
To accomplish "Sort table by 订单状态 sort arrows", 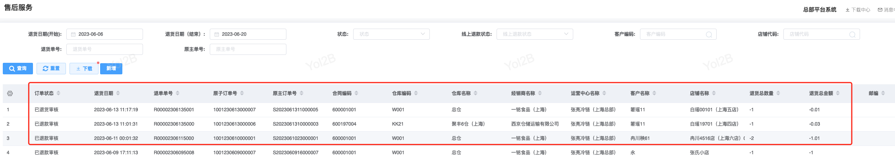I will [x=58, y=93].
